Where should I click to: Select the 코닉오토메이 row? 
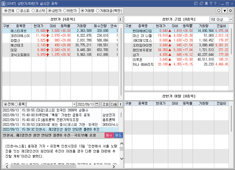pos(60,55)
